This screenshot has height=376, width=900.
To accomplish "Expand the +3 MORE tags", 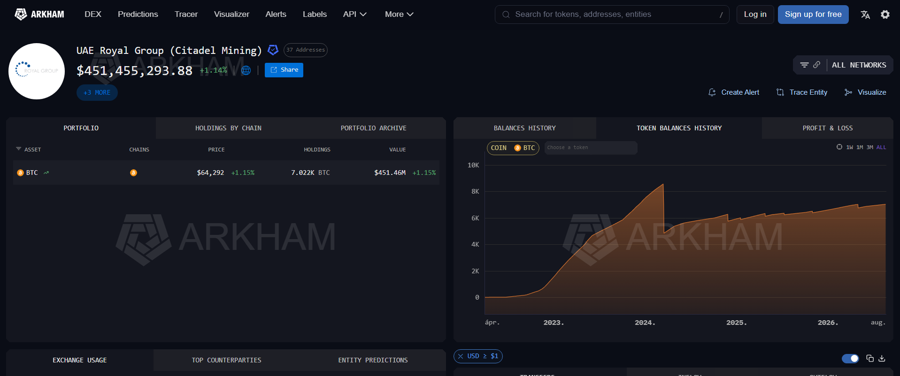I will point(97,93).
